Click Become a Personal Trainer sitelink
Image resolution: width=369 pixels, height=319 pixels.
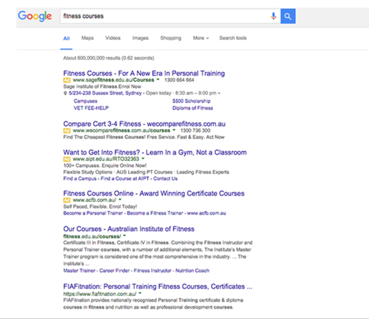[x=93, y=213]
